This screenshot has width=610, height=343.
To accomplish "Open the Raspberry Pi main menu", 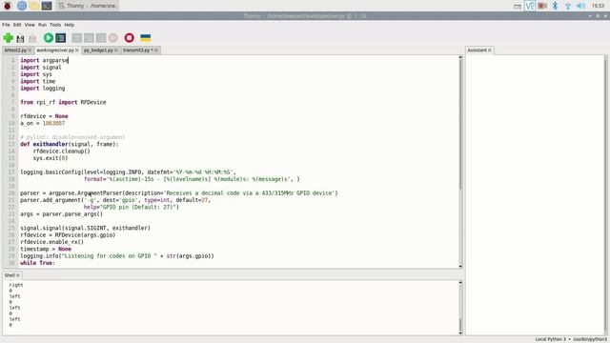I will coord(8,6).
